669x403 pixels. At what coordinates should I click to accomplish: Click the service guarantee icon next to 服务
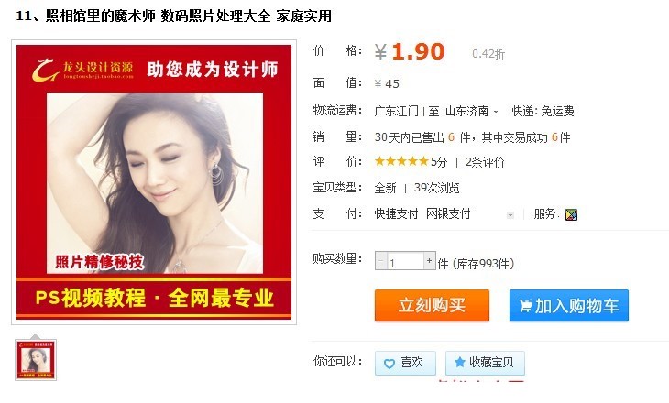571,214
